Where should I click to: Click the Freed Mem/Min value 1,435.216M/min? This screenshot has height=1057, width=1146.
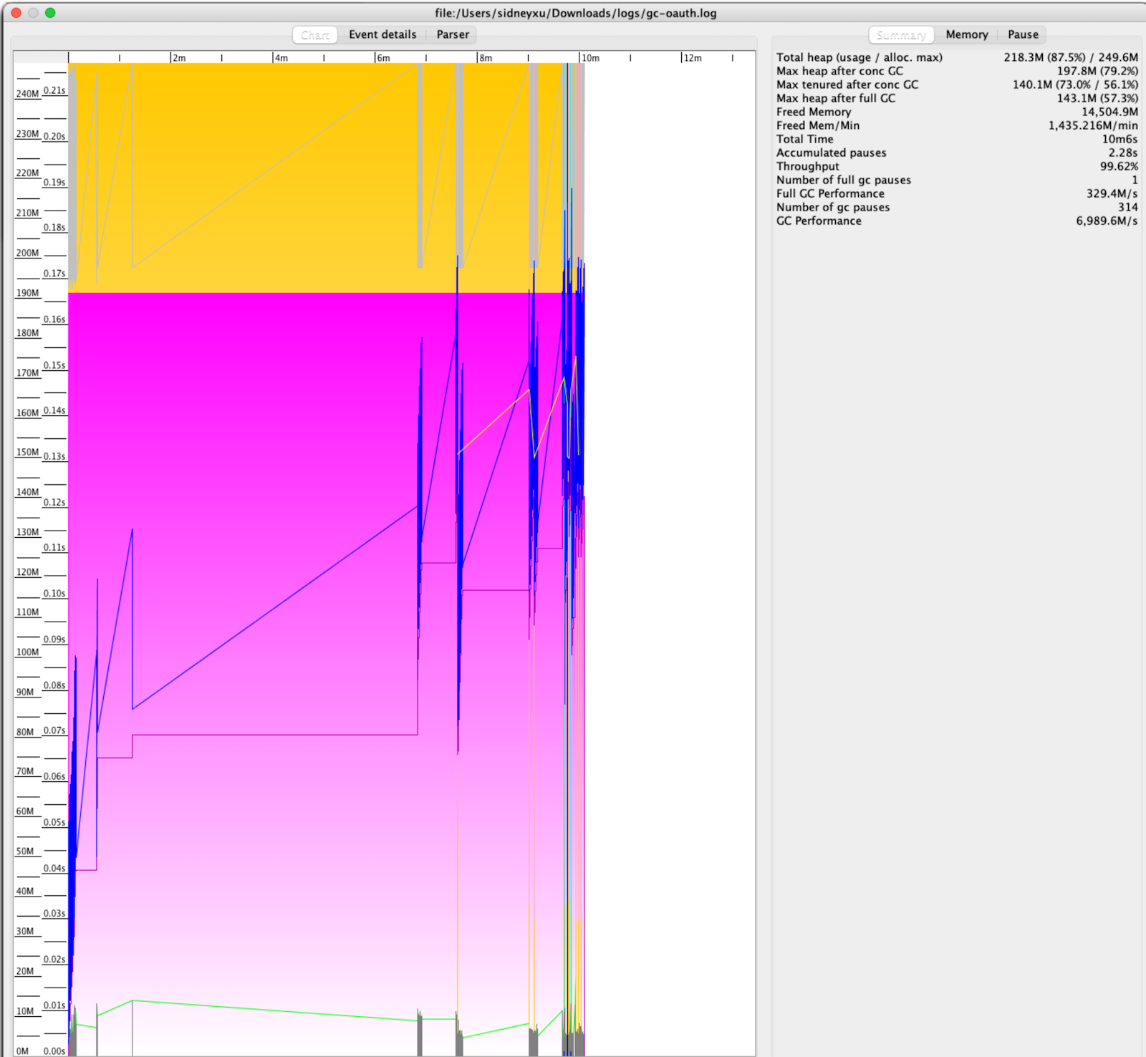(1093, 125)
